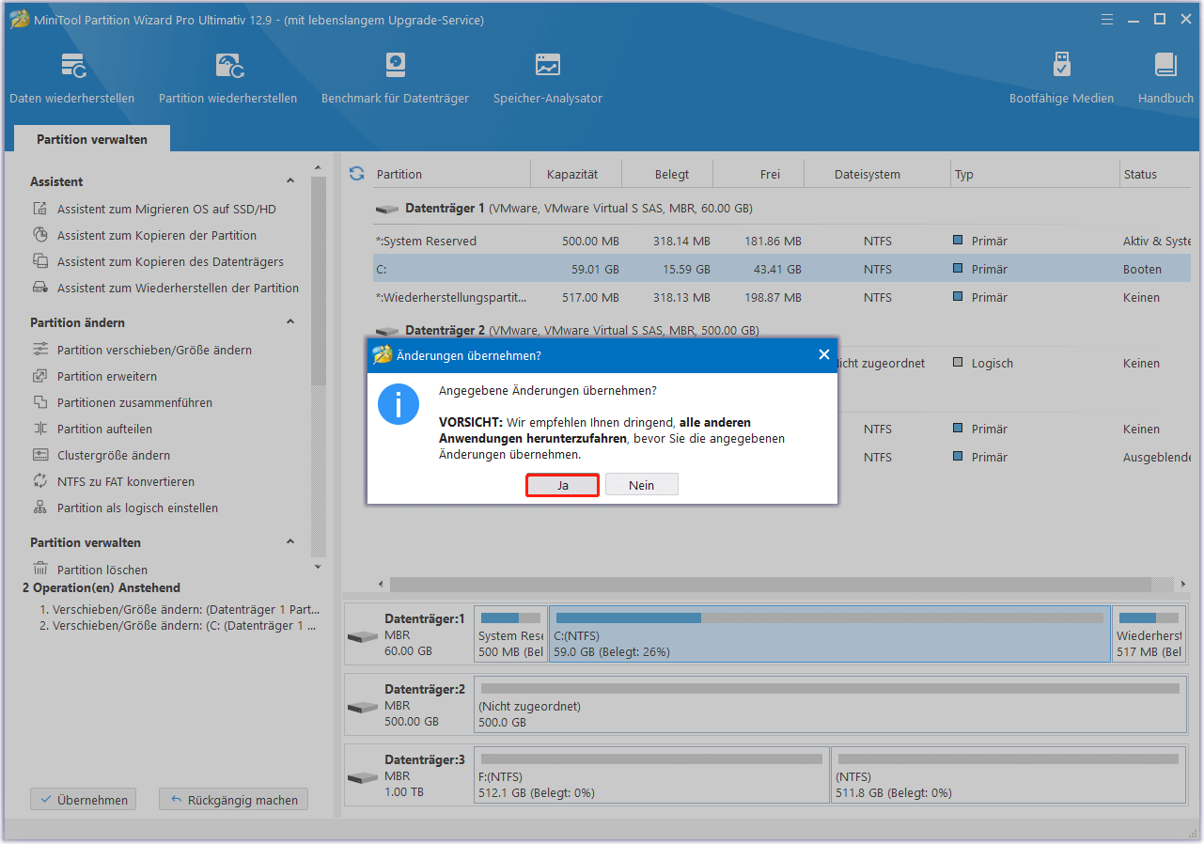Collapse the Assistent section
Image resolution: width=1204 pixels, height=844 pixels.
[290, 181]
